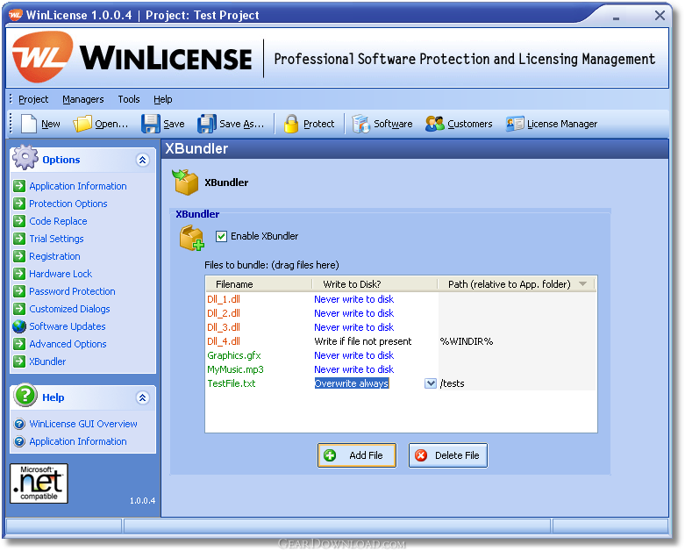Select the Dll_1.dll file row
Image resolution: width=685 pixels, height=551 pixels.
click(x=401, y=299)
